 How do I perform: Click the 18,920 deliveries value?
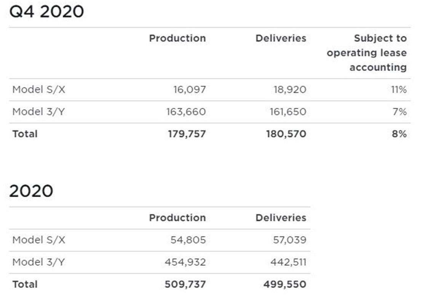pos(289,90)
